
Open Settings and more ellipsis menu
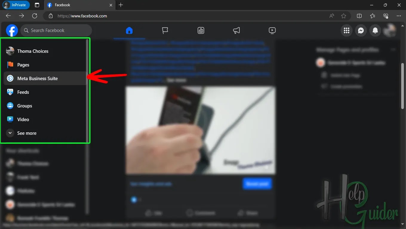click(x=399, y=16)
